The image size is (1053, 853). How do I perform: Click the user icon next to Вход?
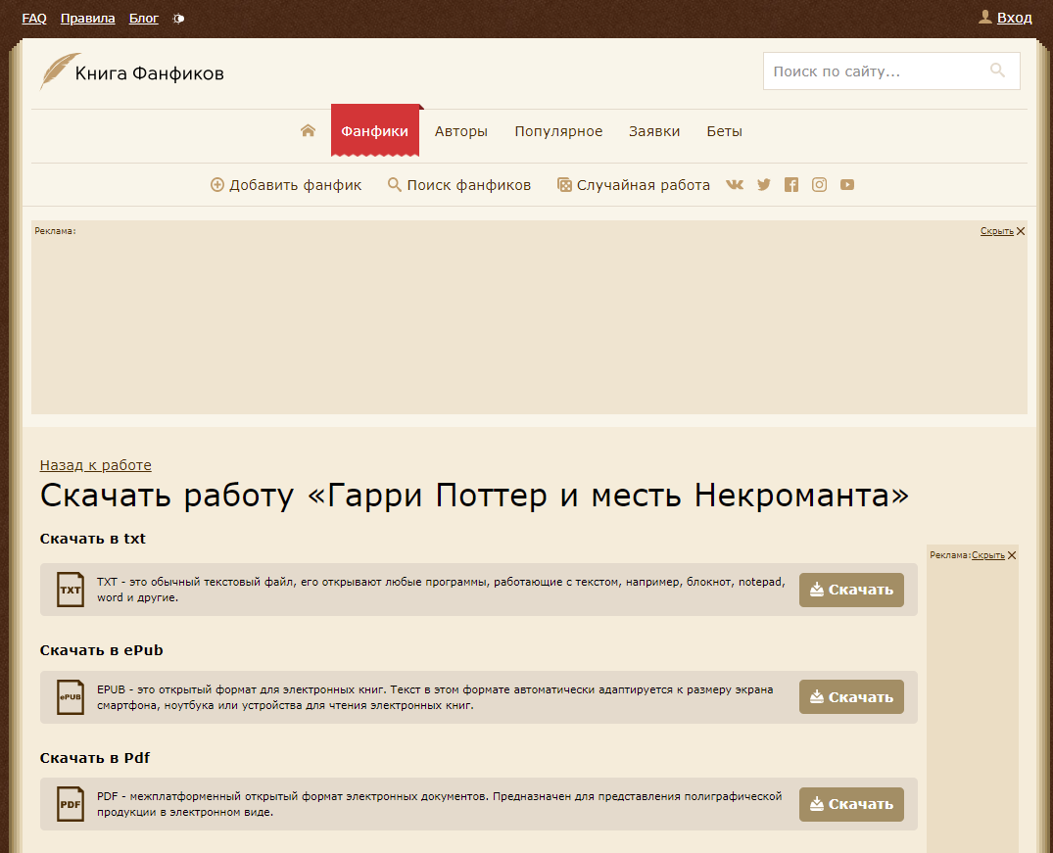[x=985, y=18]
